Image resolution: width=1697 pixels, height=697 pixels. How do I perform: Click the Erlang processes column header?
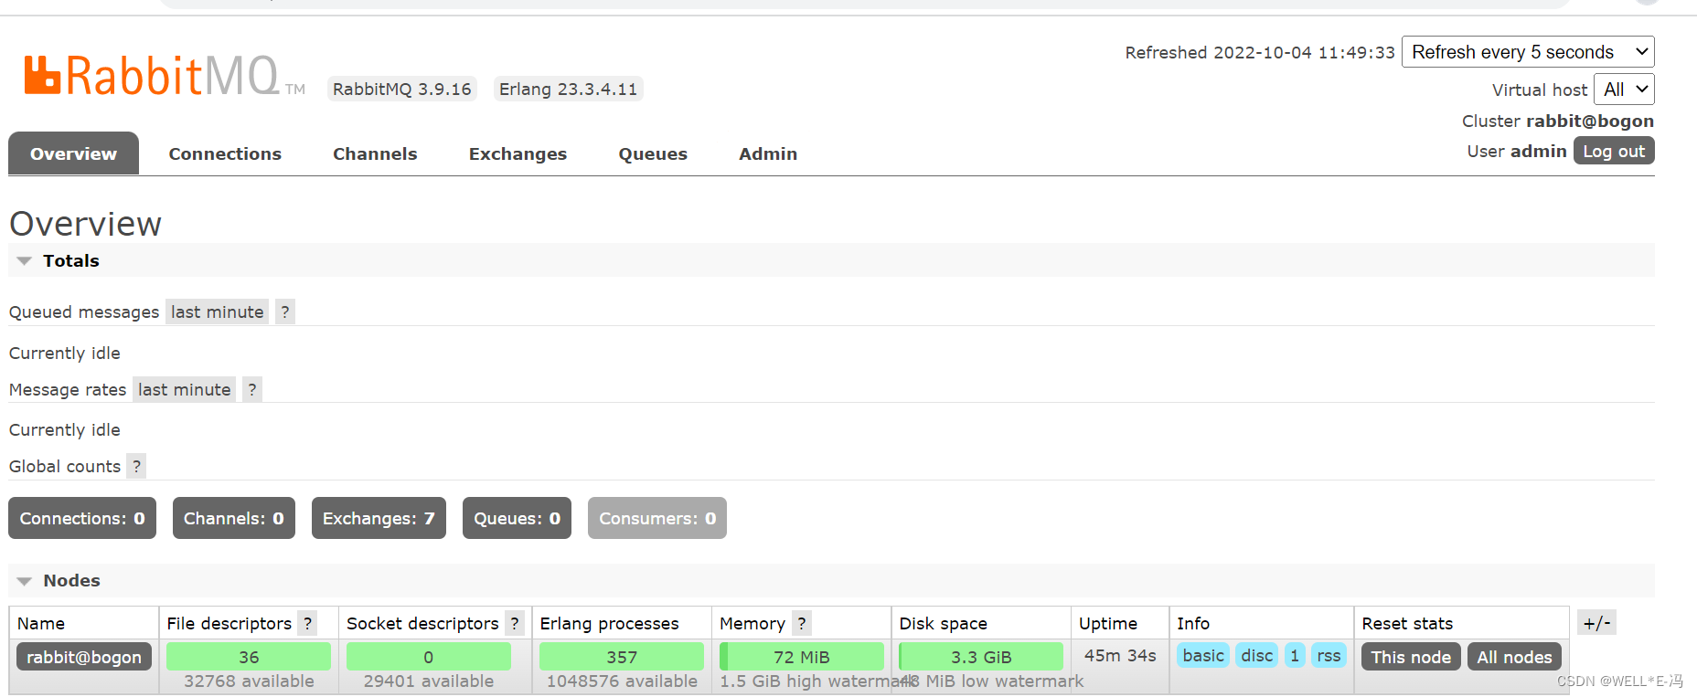(x=609, y=624)
